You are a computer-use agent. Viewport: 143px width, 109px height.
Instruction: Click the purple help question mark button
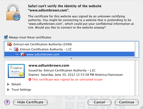tap(7, 102)
